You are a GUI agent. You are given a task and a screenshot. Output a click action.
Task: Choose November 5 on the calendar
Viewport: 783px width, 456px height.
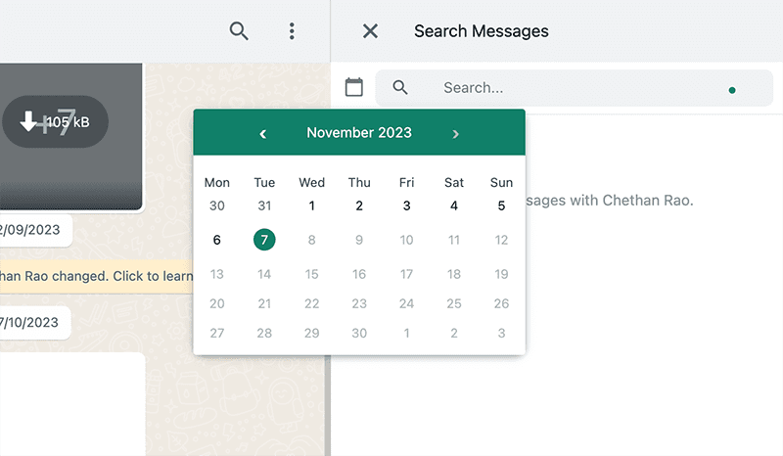(x=501, y=205)
